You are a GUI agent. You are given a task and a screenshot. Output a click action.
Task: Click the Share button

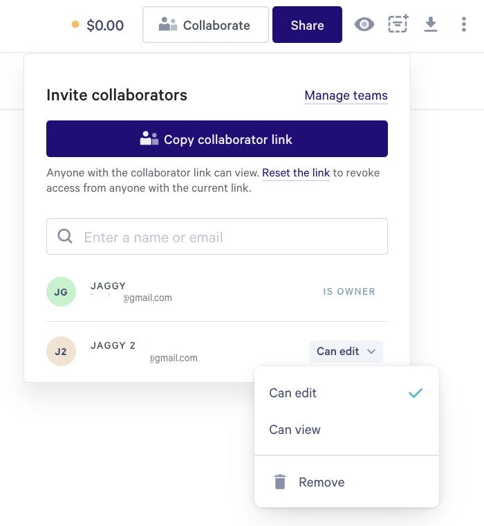[308, 24]
